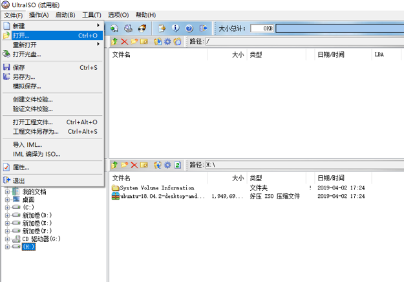The width and height of the screenshot is (404, 282).
Task: Open help via question mark icon
Action: click(189, 28)
